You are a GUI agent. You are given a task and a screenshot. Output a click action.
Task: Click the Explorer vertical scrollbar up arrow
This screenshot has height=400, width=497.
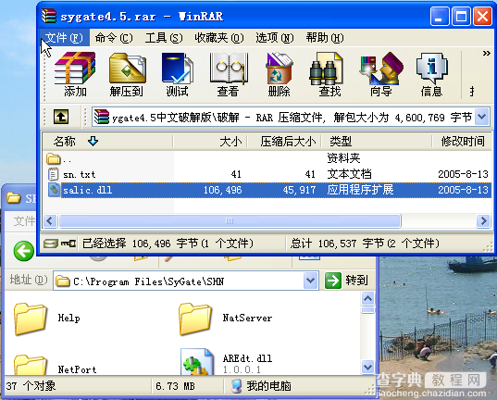[x=367, y=298]
